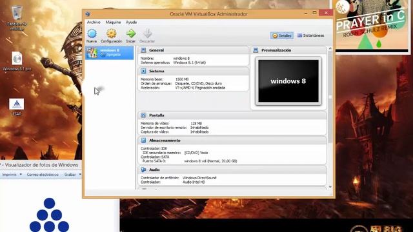This screenshot has width=413, height=232.
Task: Click the General section header title
Action: 156,50
